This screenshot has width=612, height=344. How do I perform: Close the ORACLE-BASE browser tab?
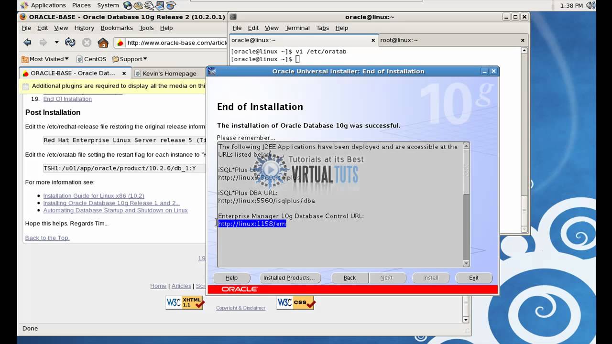click(124, 73)
